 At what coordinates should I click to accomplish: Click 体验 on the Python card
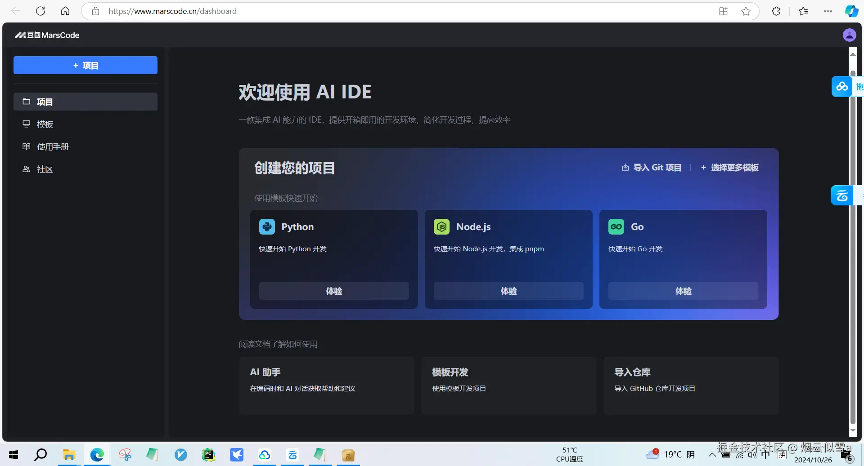334,291
